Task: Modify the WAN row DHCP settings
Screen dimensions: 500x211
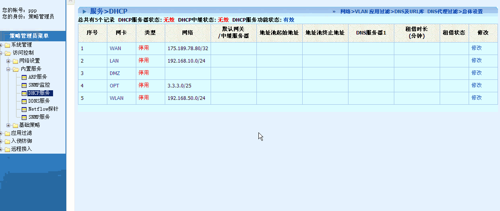Action: pyautogui.click(x=476, y=48)
